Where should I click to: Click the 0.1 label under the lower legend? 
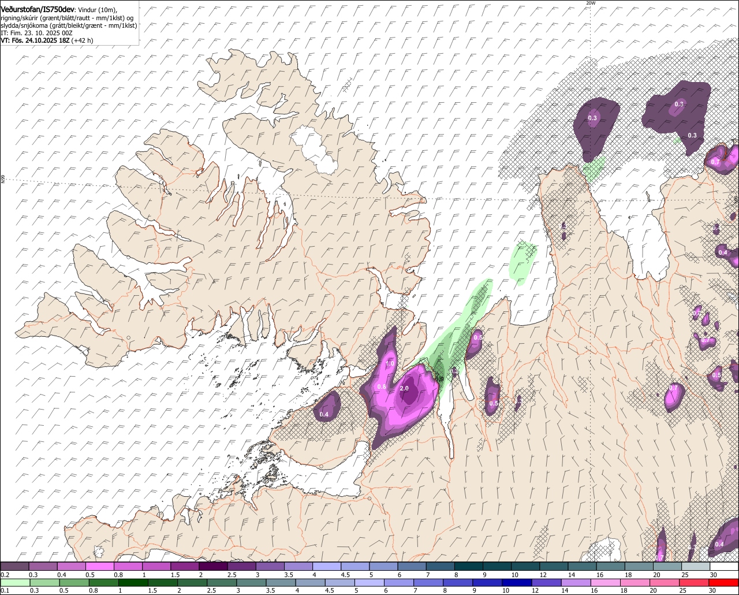click(x=5, y=590)
